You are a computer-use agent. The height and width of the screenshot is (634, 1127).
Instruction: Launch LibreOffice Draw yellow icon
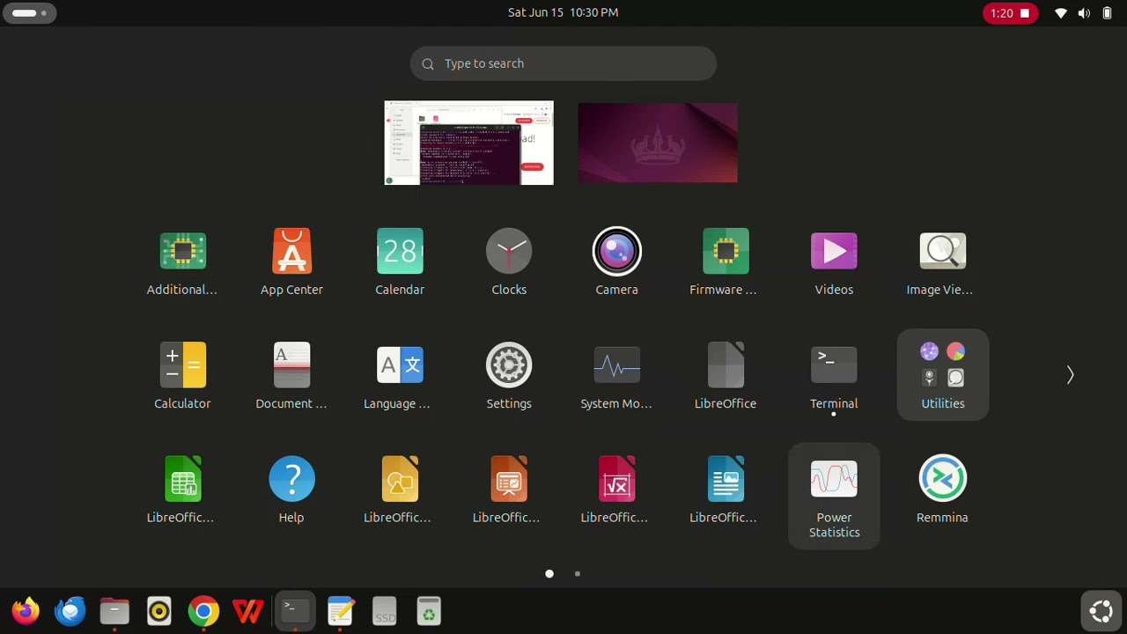click(x=400, y=490)
